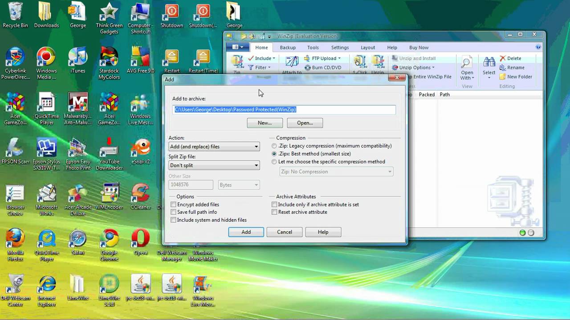Click New Folder in the WinZip ribbon
Viewport: 570px width, 320px height.
[516, 76]
